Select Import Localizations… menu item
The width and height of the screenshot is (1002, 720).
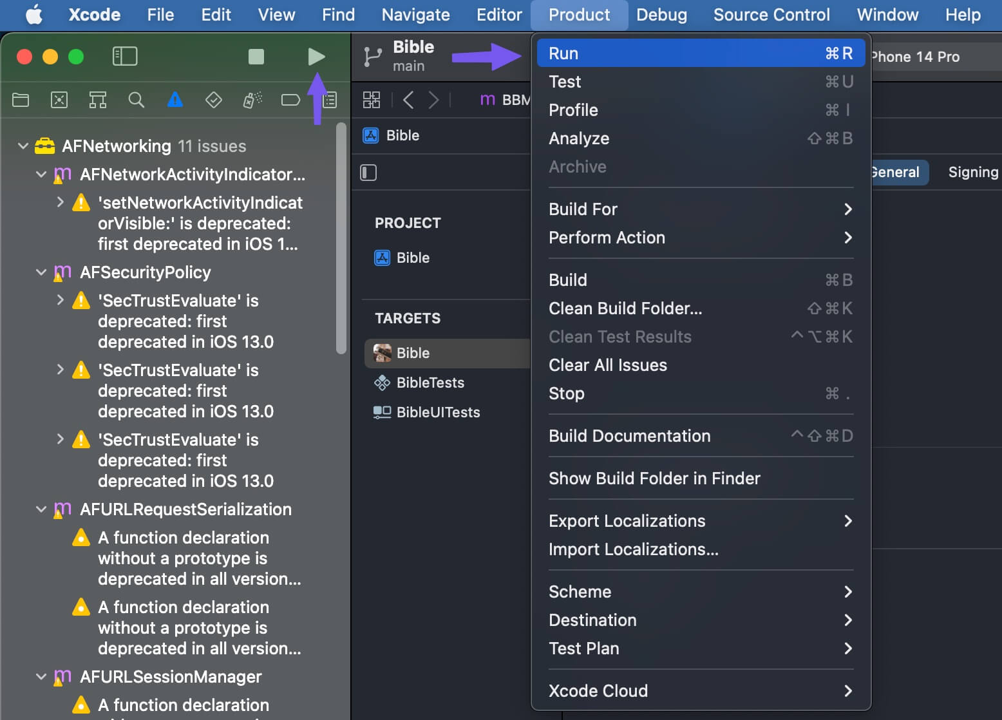pos(701,549)
